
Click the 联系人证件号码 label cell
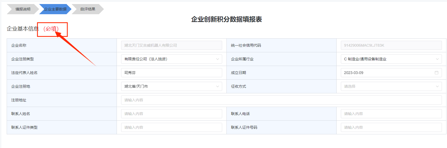coord(281,127)
